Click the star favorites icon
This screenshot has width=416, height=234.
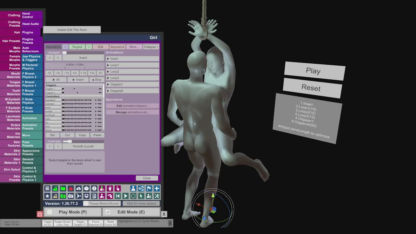click(47, 196)
